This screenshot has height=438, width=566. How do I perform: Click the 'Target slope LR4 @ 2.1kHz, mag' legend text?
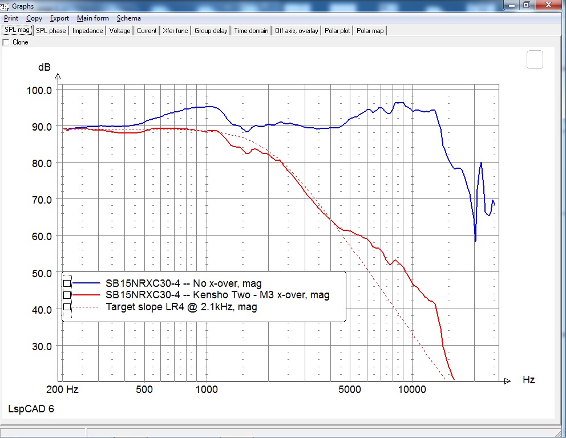(x=181, y=307)
